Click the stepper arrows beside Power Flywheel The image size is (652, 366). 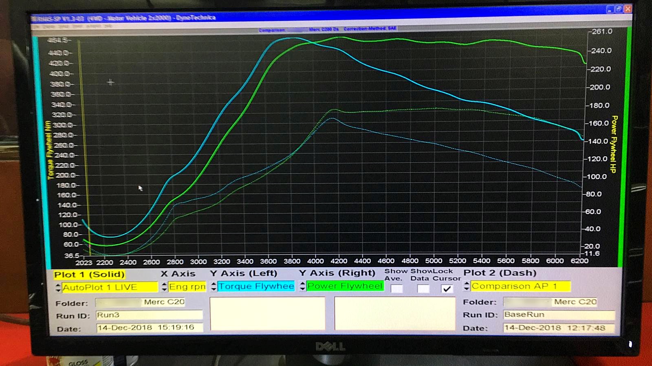[x=302, y=286]
